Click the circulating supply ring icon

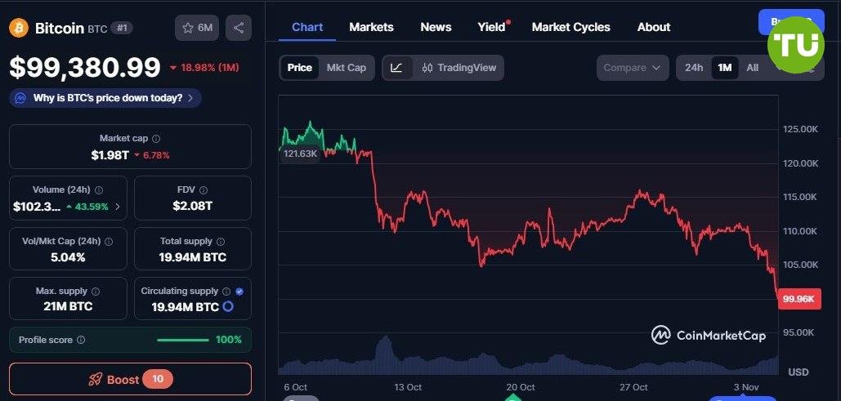(228, 307)
